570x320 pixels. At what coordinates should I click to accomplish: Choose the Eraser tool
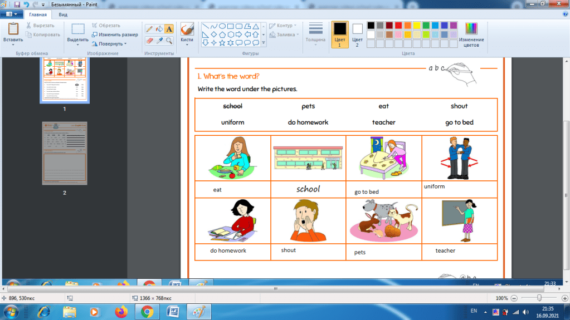click(149, 41)
